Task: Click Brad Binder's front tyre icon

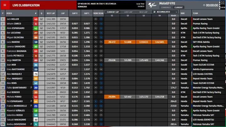Action: 95,92
